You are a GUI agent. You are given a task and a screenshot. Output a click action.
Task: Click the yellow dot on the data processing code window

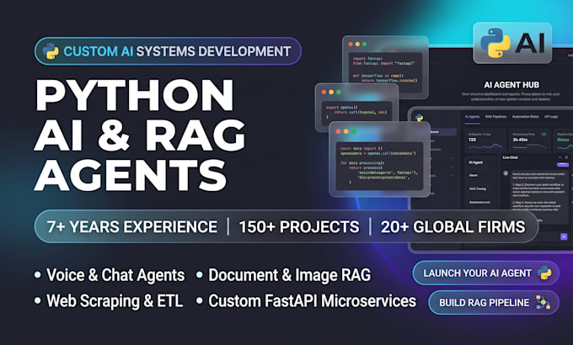click(x=346, y=131)
